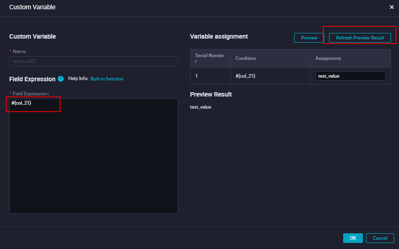The image size is (399, 249).
Task: Dismiss the dialog with the Cancel button
Action: coord(380,238)
